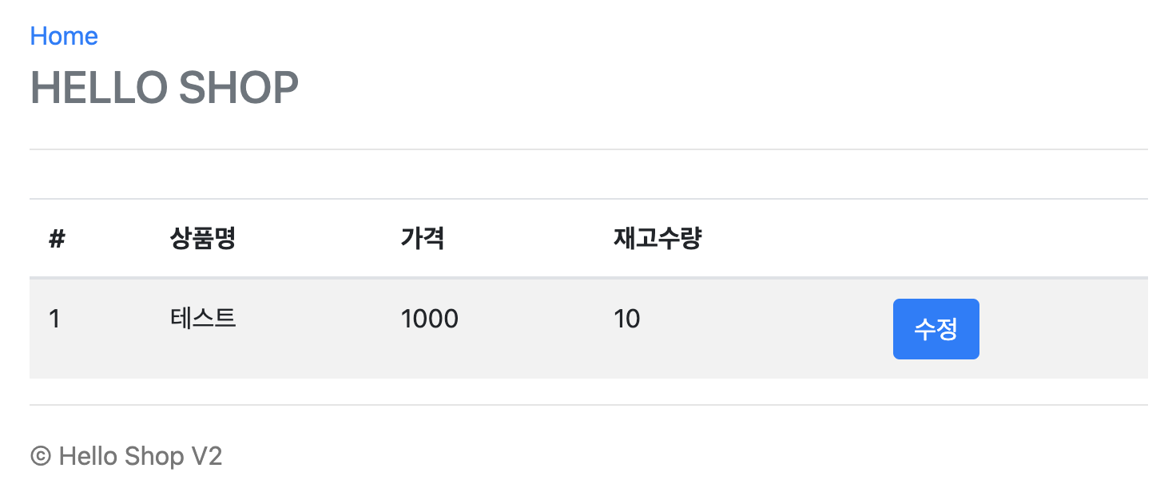Click the word SHOP in the title
This screenshot has width=1176, height=484.
click(238, 88)
